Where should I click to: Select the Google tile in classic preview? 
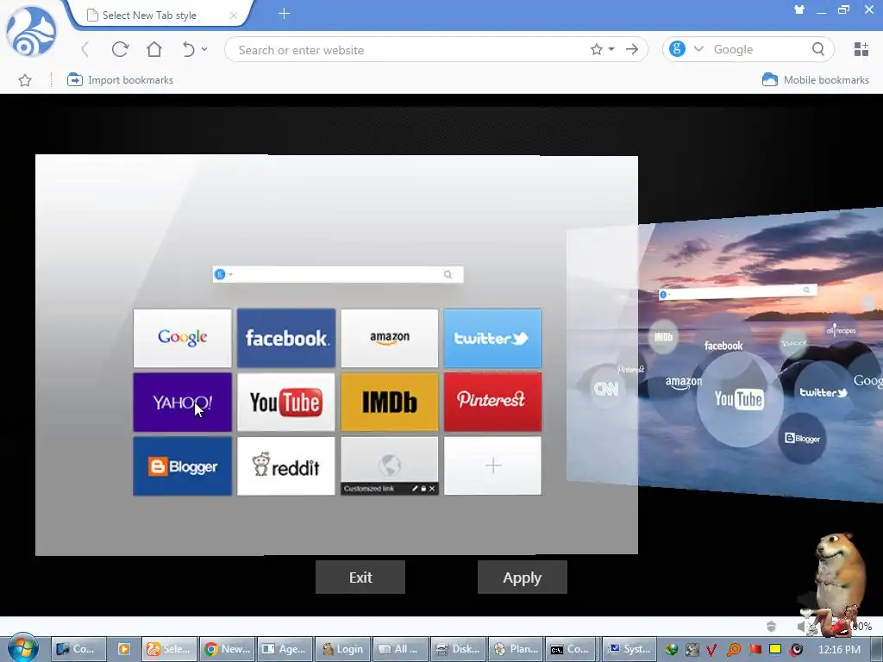[x=183, y=338]
